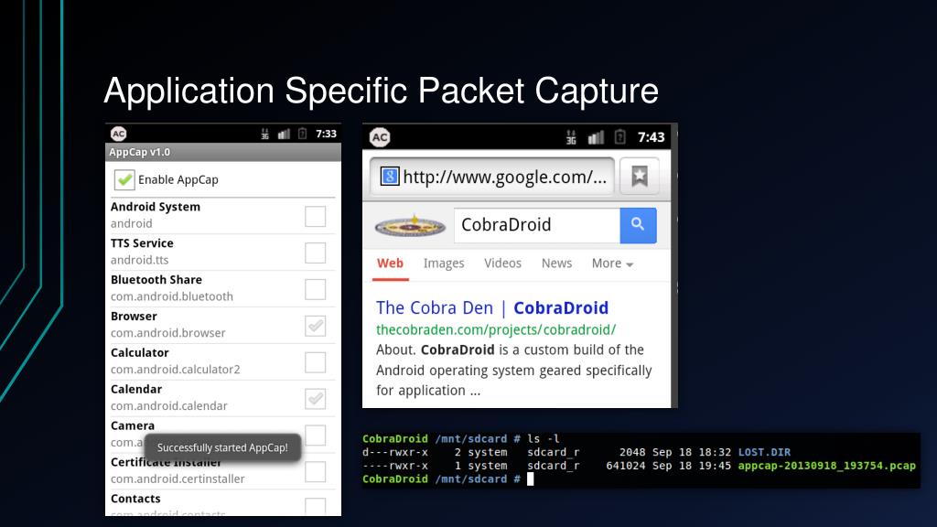Click 3G data icon in AppCap status bar
This screenshot has height=527, width=937.
(264, 134)
